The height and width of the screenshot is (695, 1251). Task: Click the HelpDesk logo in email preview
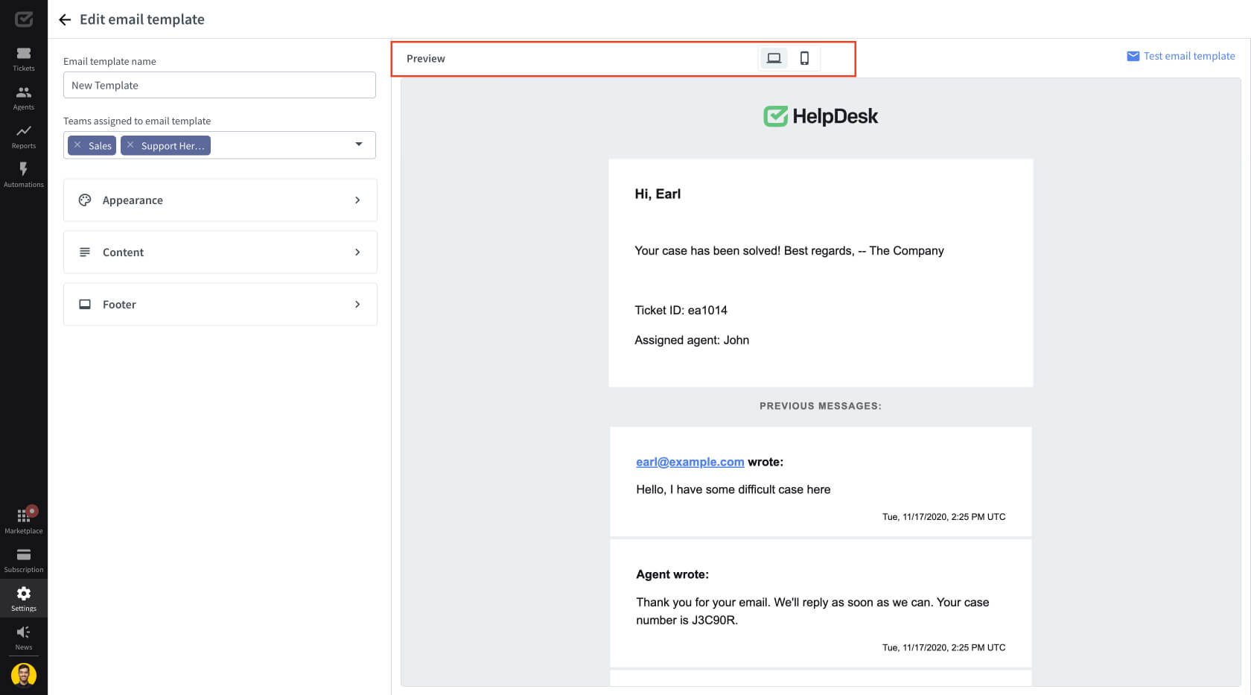click(x=821, y=116)
